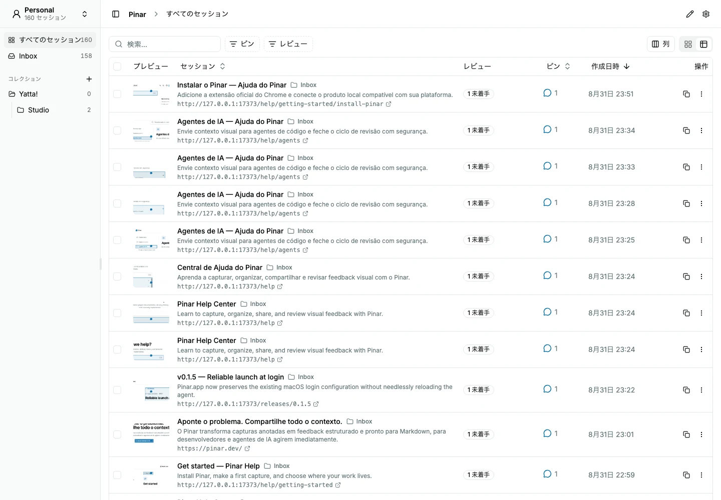Toggle the sidebar panel icon
The height and width of the screenshot is (500, 721).
tap(116, 14)
